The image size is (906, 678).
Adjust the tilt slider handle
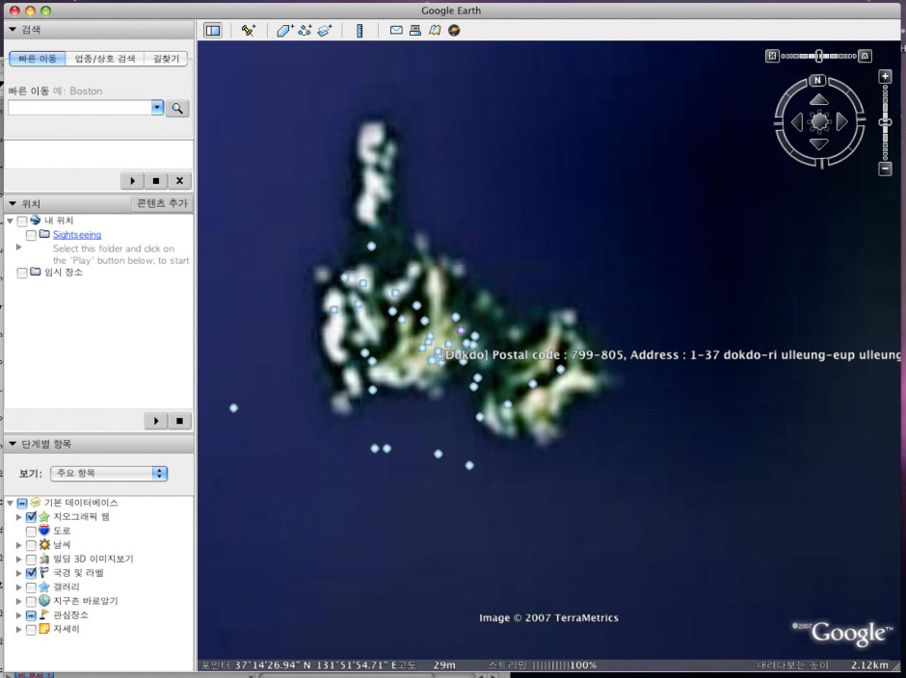pos(818,56)
